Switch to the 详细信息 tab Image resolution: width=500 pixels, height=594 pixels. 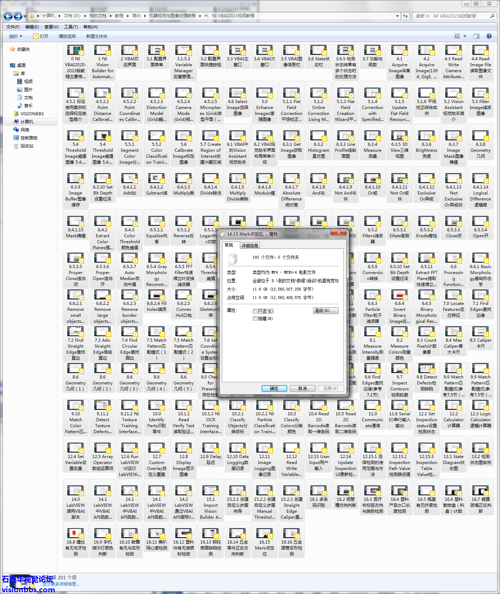pyautogui.click(x=250, y=246)
